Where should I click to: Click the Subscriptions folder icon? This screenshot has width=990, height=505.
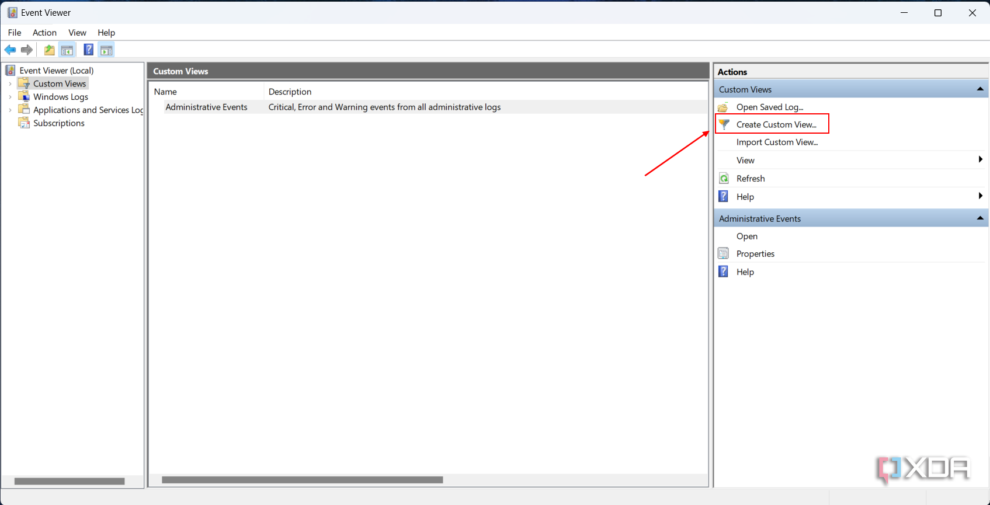pos(24,123)
